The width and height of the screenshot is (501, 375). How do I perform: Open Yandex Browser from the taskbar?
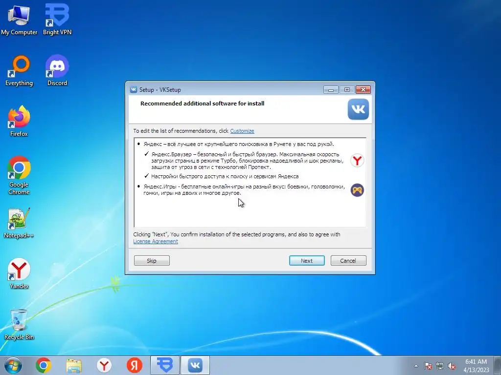click(104, 365)
